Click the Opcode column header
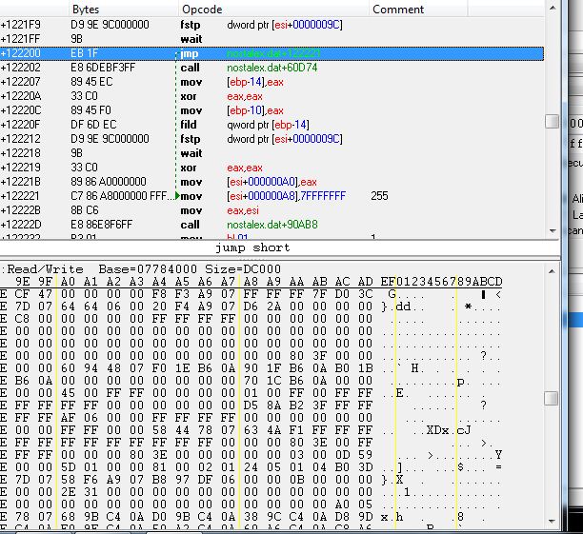Image resolution: width=583 pixels, height=534 pixels. (x=202, y=9)
